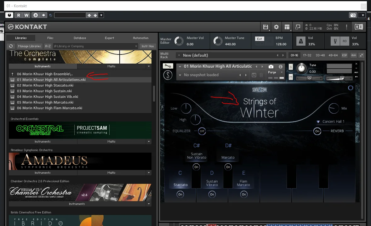Click the reverb Mix knob
Image resolution: width=371 pixels, height=226 pixels.
click(x=334, y=108)
